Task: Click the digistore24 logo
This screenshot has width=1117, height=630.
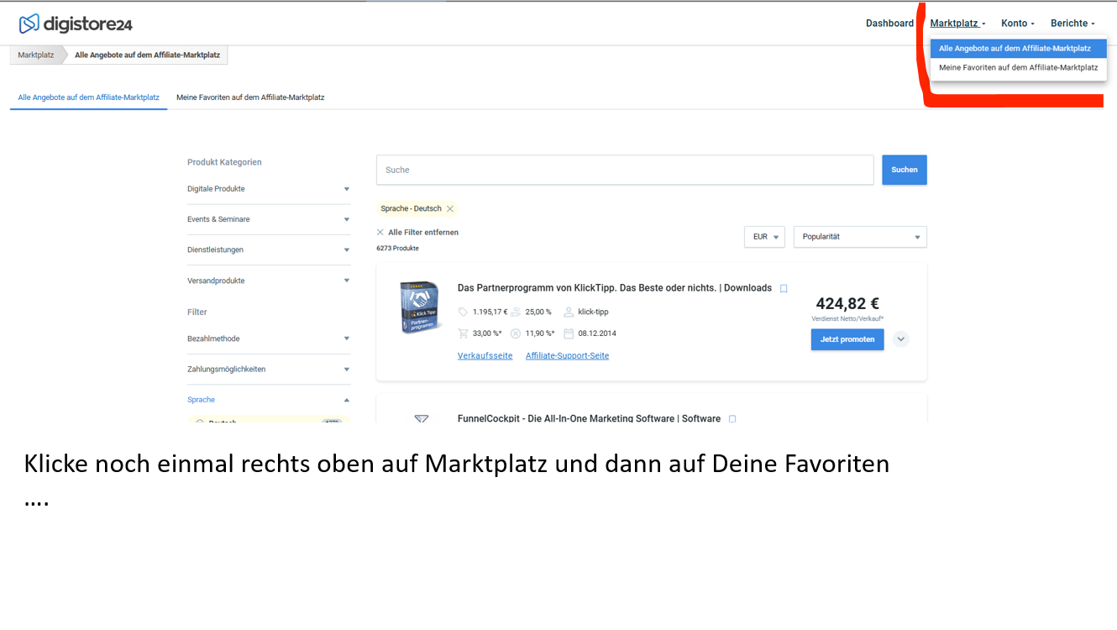Action: [x=76, y=24]
